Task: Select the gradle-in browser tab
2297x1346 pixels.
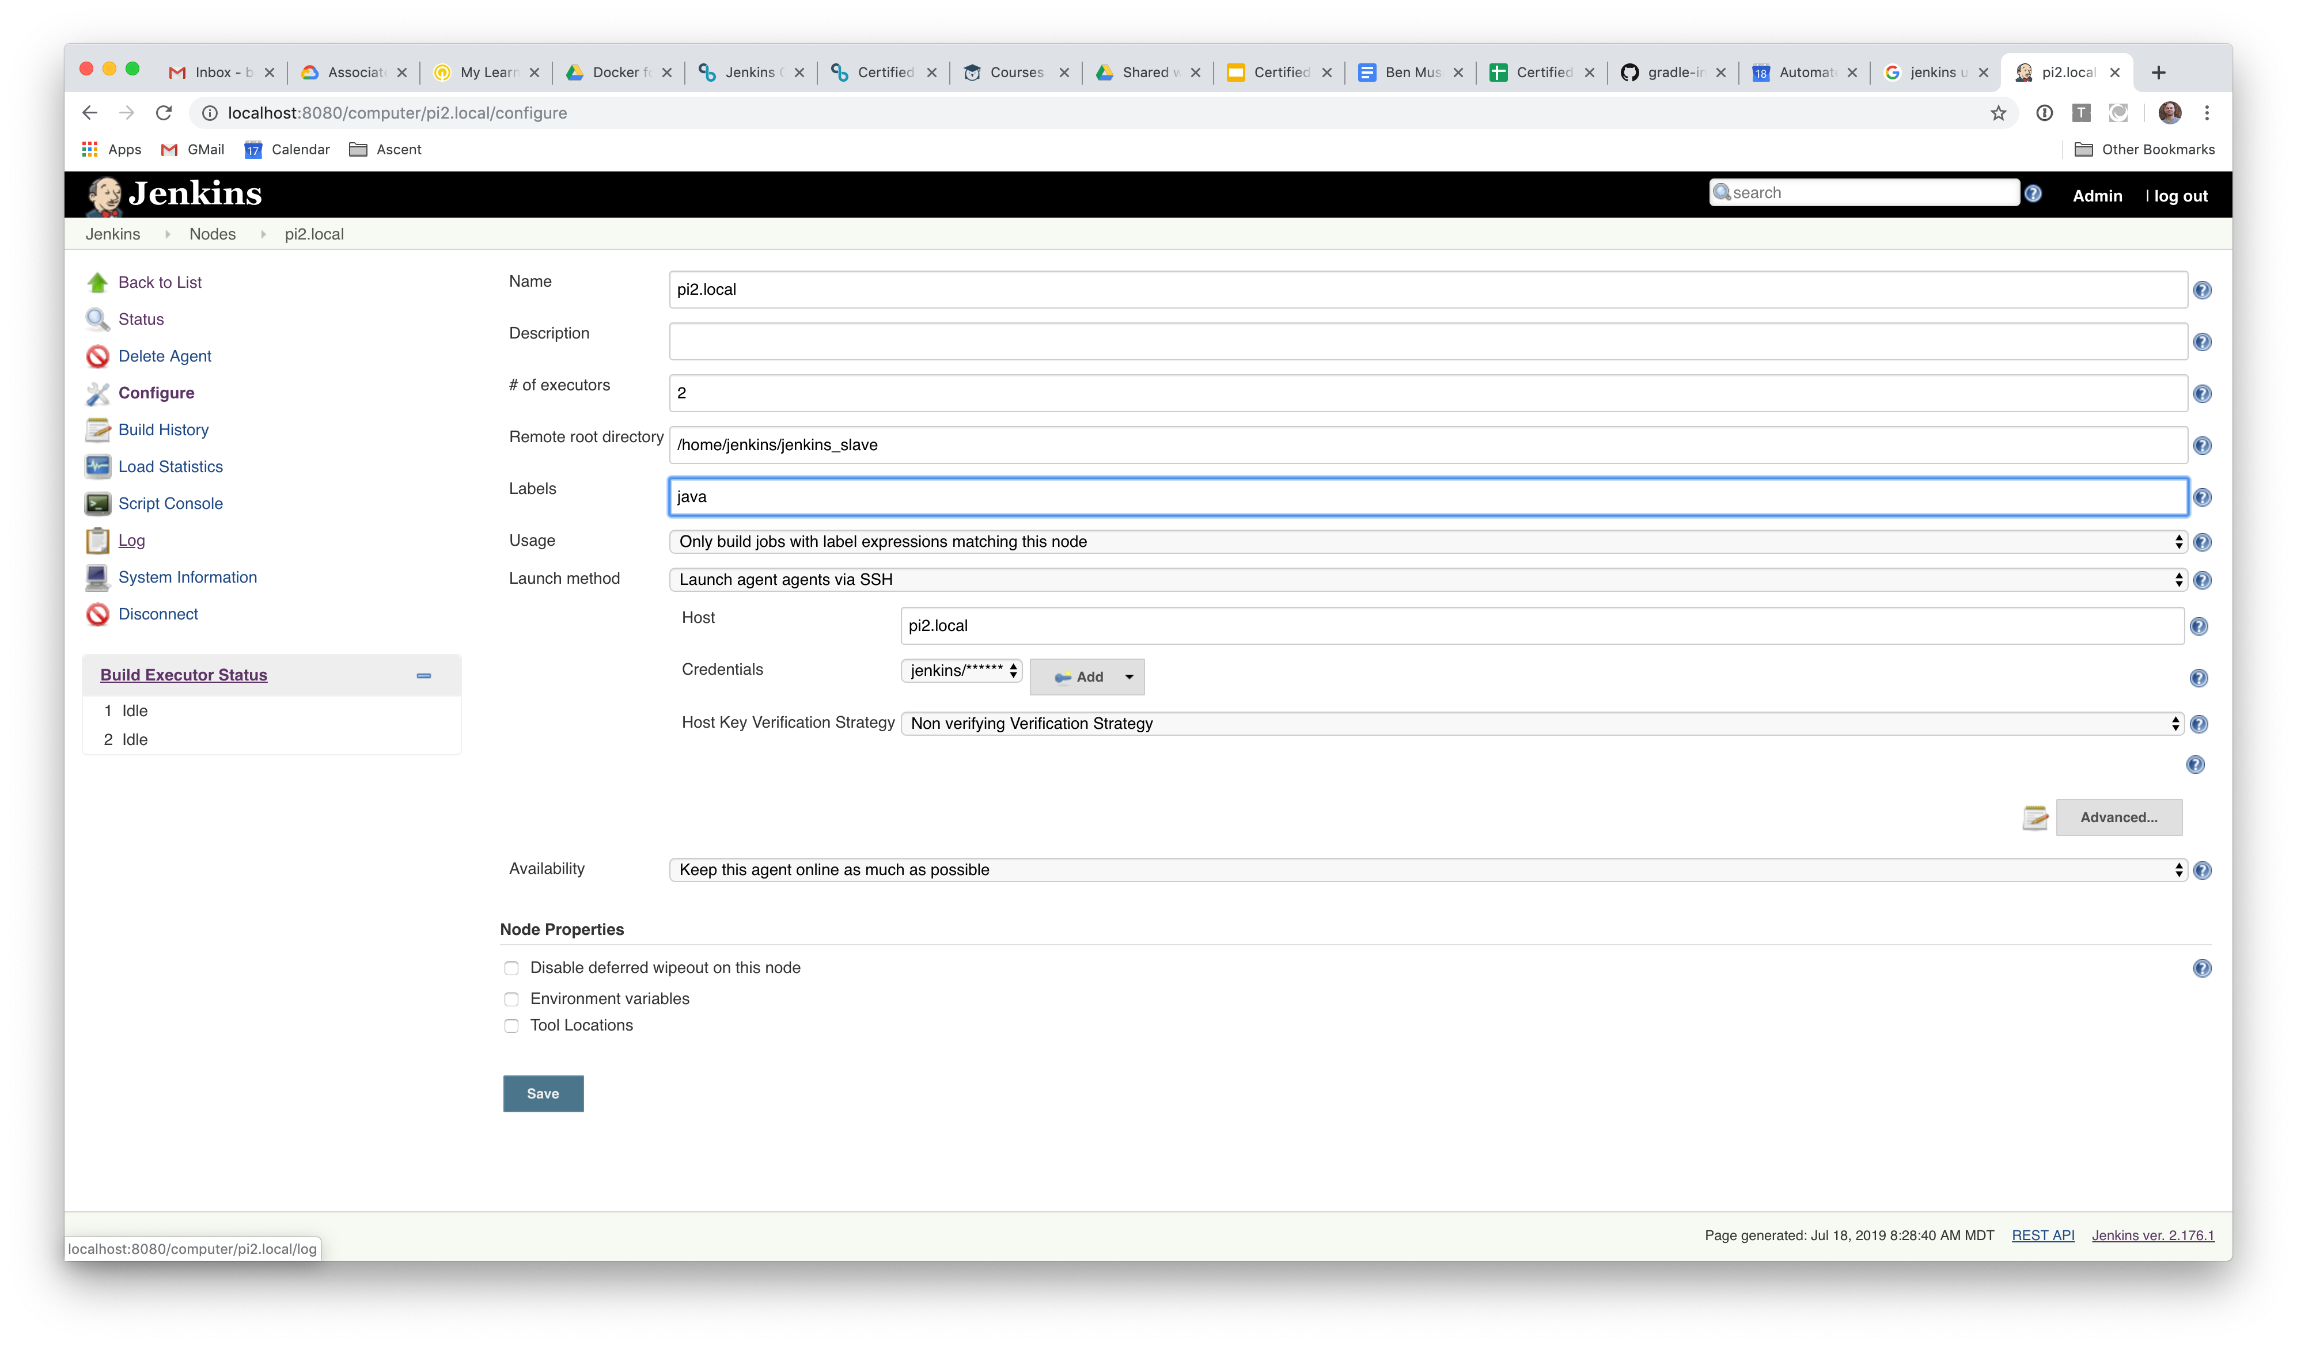Action: pos(1673,72)
